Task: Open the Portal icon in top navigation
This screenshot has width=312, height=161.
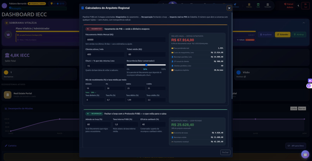Action: pyautogui.click(x=249, y=5)
